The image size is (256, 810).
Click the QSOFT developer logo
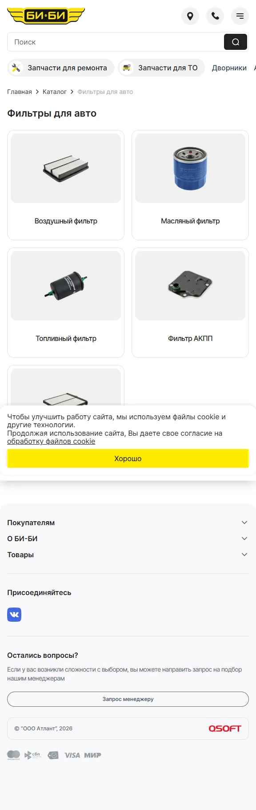[x=225, y=729]
